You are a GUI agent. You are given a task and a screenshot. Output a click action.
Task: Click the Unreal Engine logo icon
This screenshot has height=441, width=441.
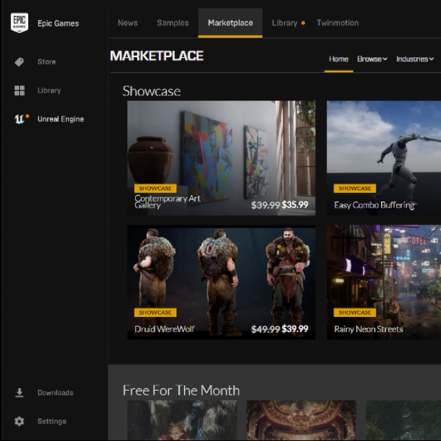[19, 119]
